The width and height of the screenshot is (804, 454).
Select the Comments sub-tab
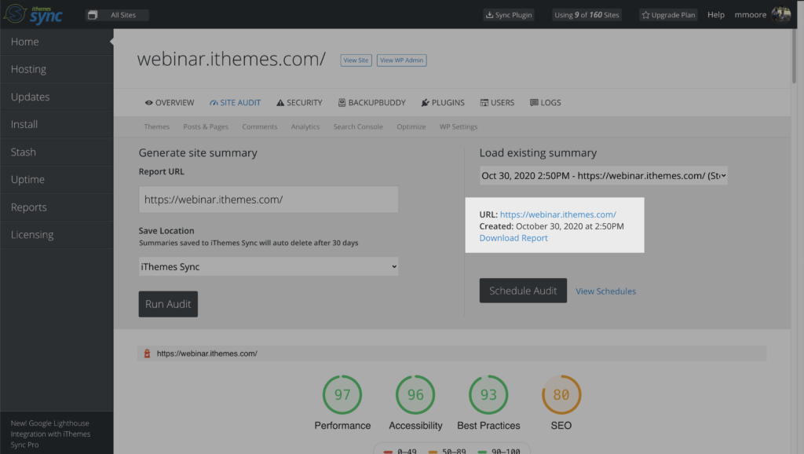[259, 126]
